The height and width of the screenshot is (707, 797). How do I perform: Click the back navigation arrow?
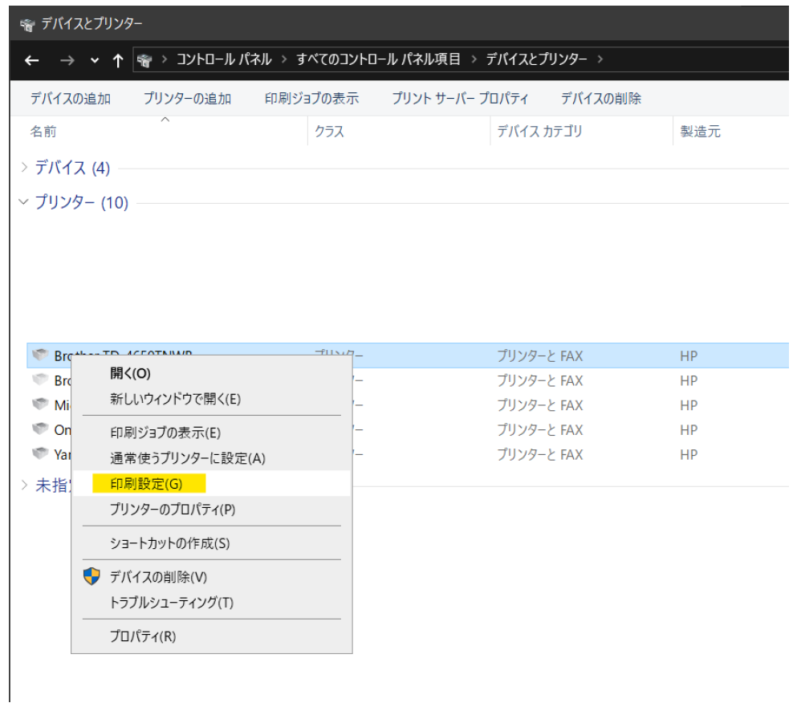pyautogui.click(x=32, y=60)
